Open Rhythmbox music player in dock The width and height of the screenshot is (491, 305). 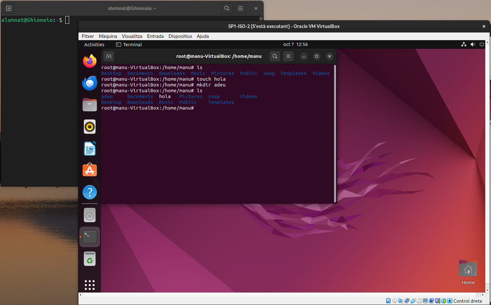90,127
